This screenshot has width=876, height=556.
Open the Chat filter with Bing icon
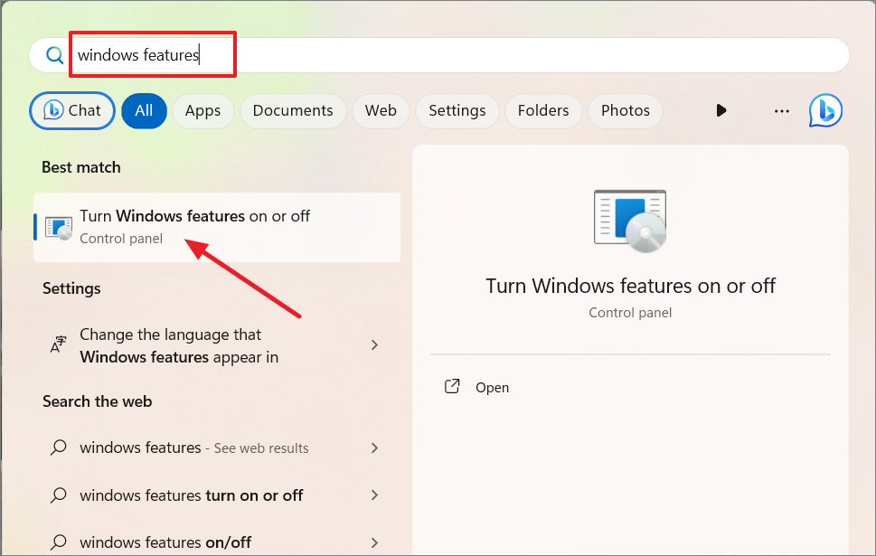coord(72,110)
